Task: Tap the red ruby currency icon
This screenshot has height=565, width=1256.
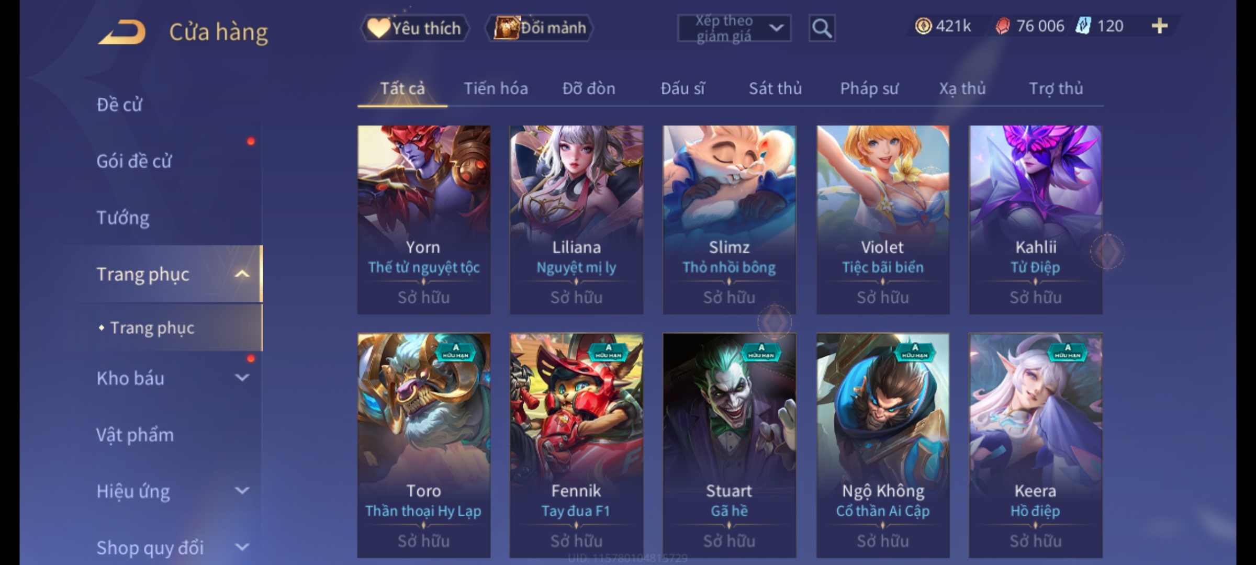Action: 1002,26
